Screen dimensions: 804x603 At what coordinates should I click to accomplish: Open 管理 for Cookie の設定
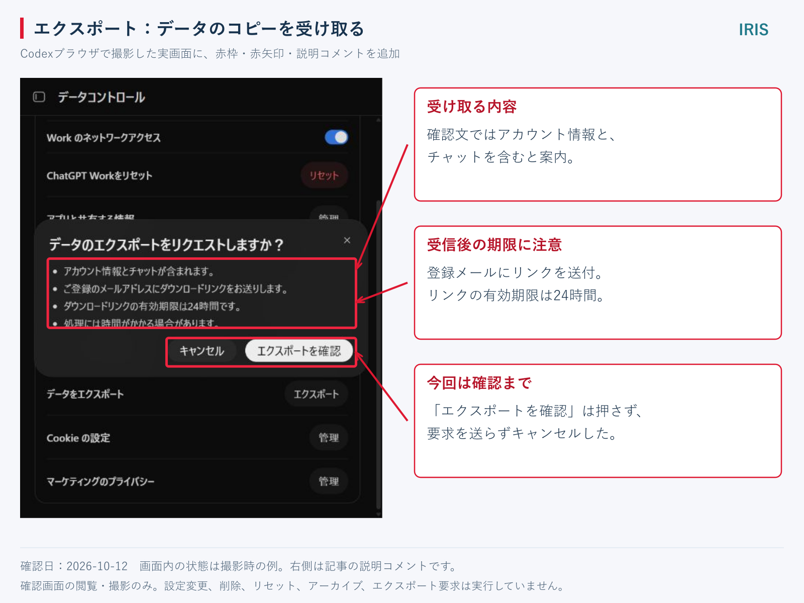click(329, 438)
